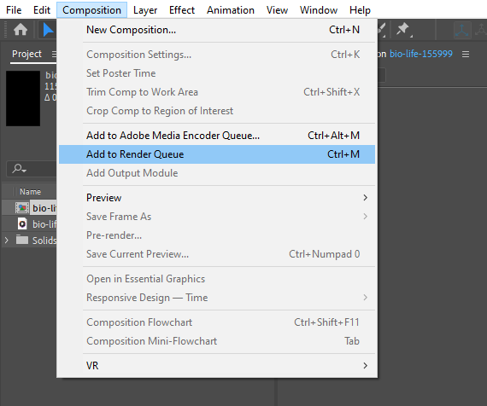Click the Home icon in toolbar

pos(21,30)
